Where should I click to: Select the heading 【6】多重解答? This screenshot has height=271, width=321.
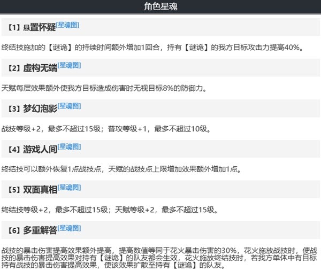(33, 230)
